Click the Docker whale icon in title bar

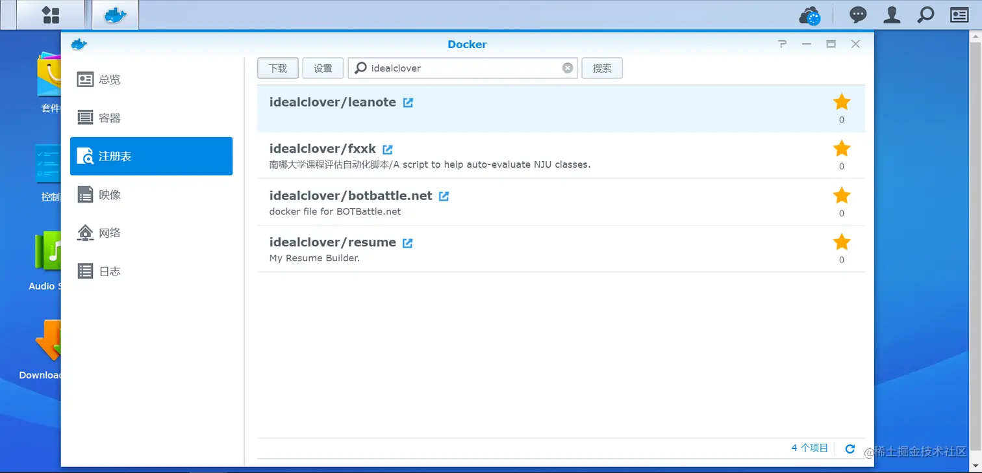click(79, 44)
